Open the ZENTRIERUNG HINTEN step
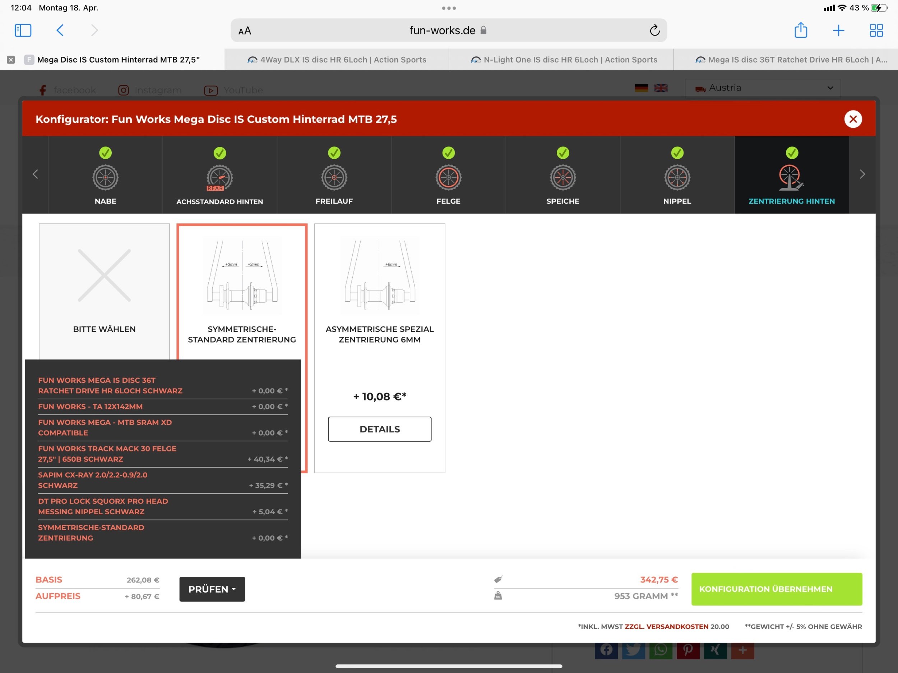This screenshot has height=673, width=898. [x=792, y=175]
